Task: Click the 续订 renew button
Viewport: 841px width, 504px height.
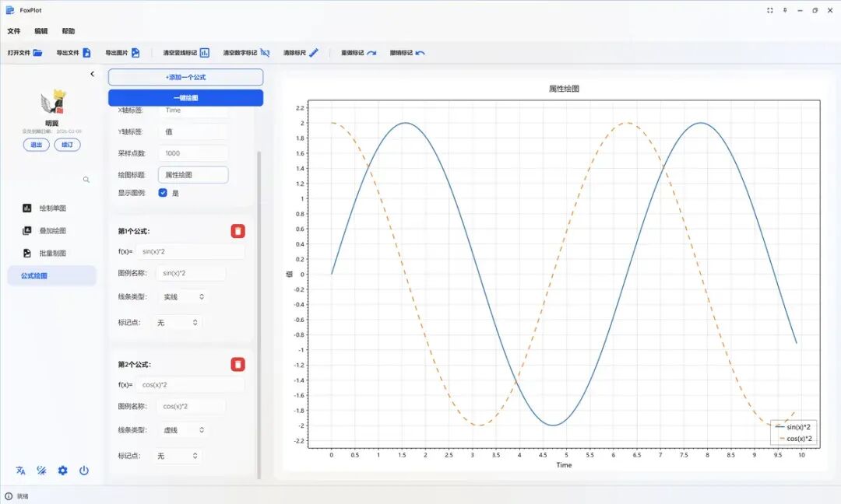Action: click(68, 145)
